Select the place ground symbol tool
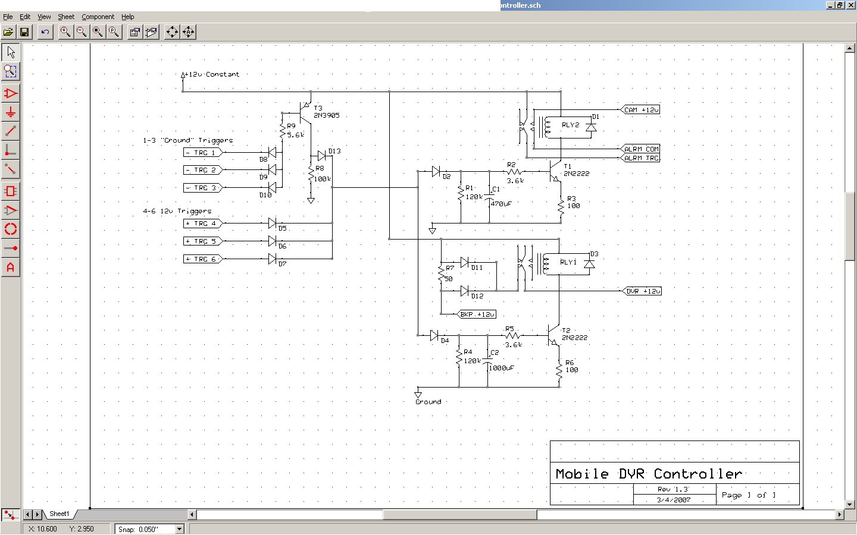This screenshot has height=535, width=857. pos(10,112)
